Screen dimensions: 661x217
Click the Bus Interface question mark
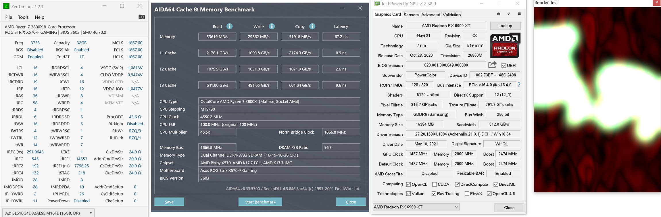click(x=519, y=85)
